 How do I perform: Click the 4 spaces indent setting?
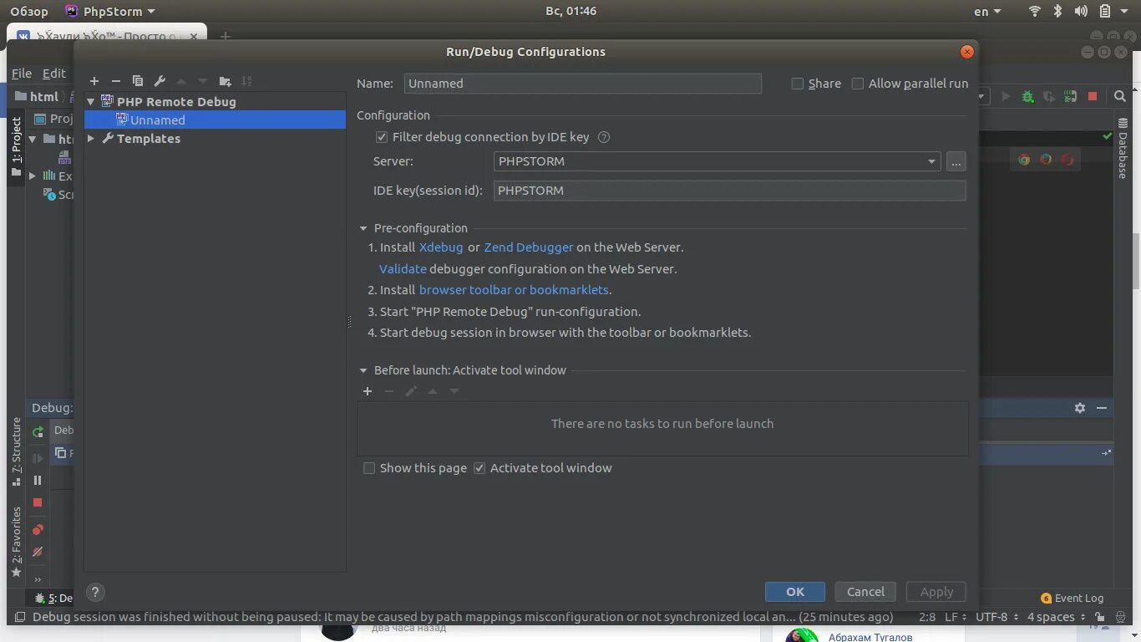click(1057, 617)
